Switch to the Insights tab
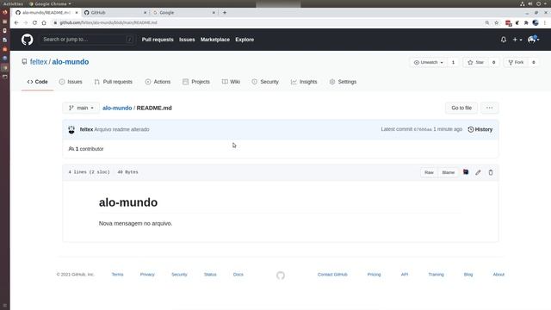Image resolution: width=551 pixels, height=310 pixels. (x=304, y=82)
